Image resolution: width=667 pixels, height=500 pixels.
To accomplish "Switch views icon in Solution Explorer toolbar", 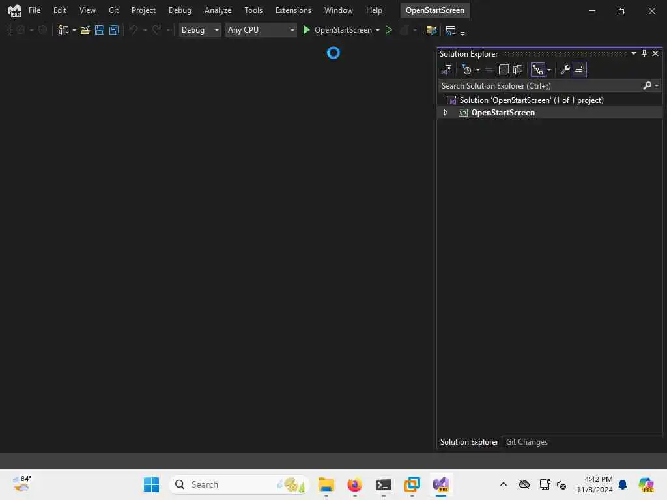I will coord(447,70).
